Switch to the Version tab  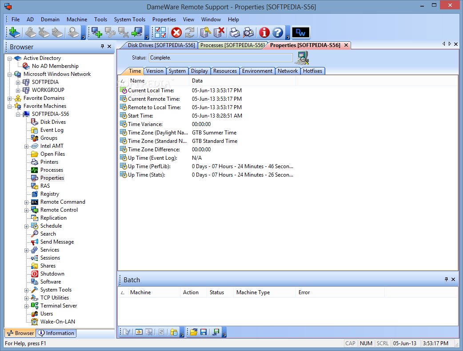(x=155, y=71)
